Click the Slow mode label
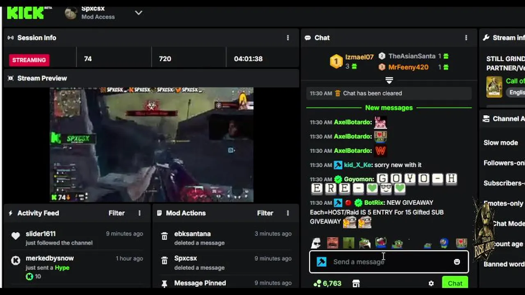The image size is (525, 295). coord(501,143)
